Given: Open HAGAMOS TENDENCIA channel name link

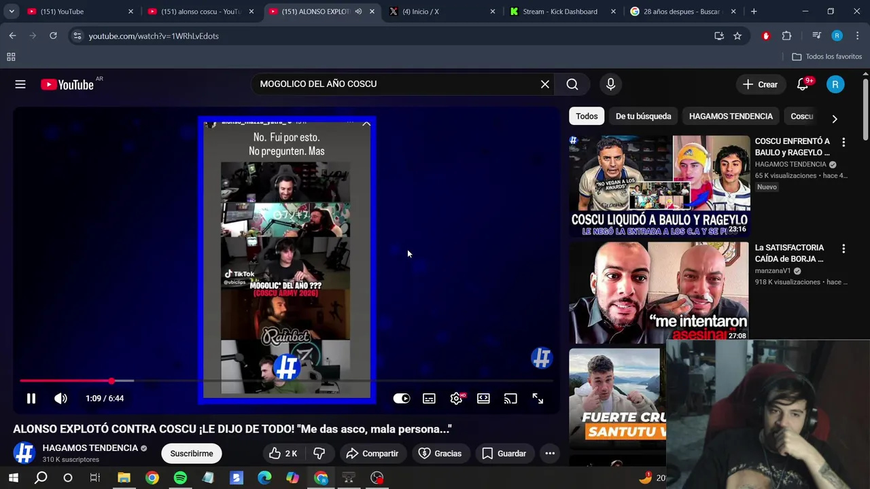Looking at the screenshot, I should point(90,448).
